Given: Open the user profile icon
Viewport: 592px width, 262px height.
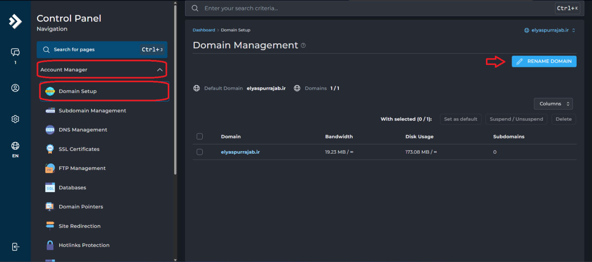Looking at the screenshot, I should pyautogui.click(x=15, y=88).
